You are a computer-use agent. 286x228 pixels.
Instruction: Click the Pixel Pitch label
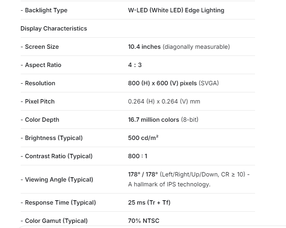pyautogui.click(x=38, y=102)
